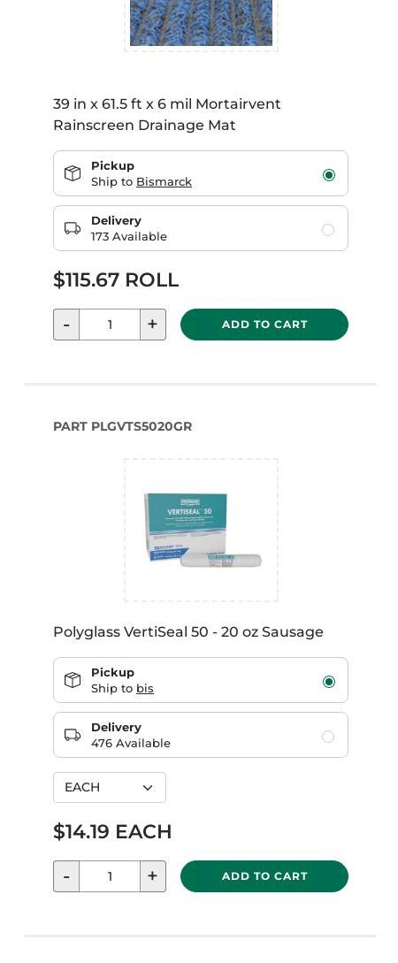Decrease VertiSeal quantity with minus button
The width and height of the screenshot is (398, 963).
point(66,875)
